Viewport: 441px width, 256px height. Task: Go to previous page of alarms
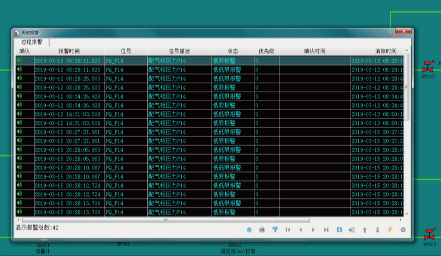coord(300,230)
